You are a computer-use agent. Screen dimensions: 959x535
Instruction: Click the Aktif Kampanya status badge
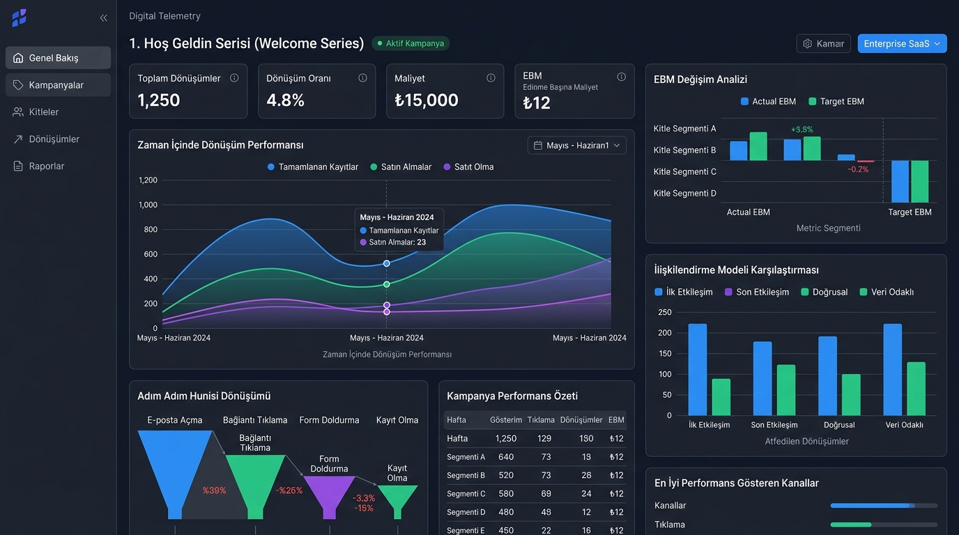pyautogui.click(x=411, y=43)
